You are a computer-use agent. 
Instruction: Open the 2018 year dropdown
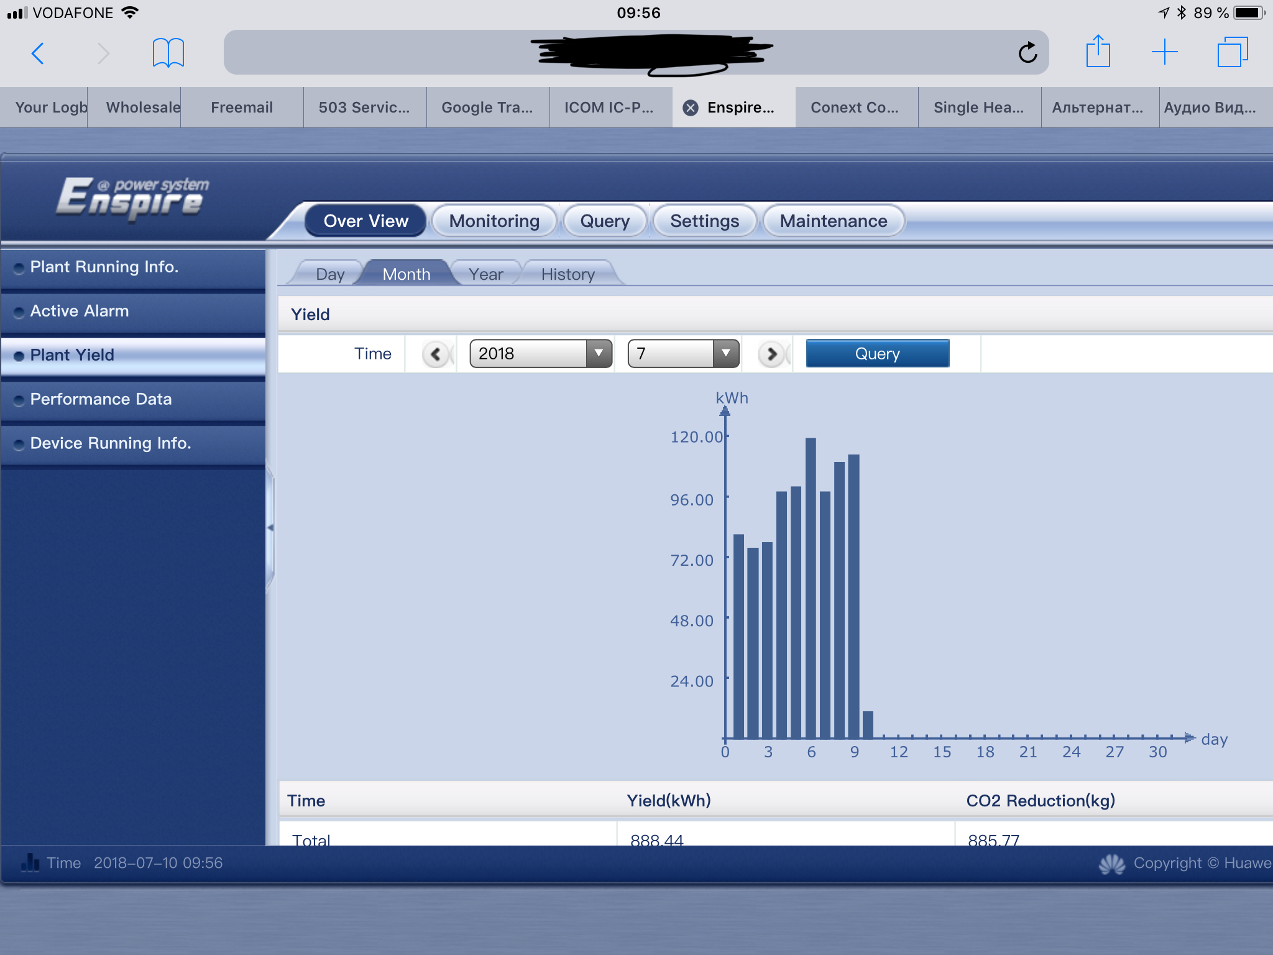[541, 354]
